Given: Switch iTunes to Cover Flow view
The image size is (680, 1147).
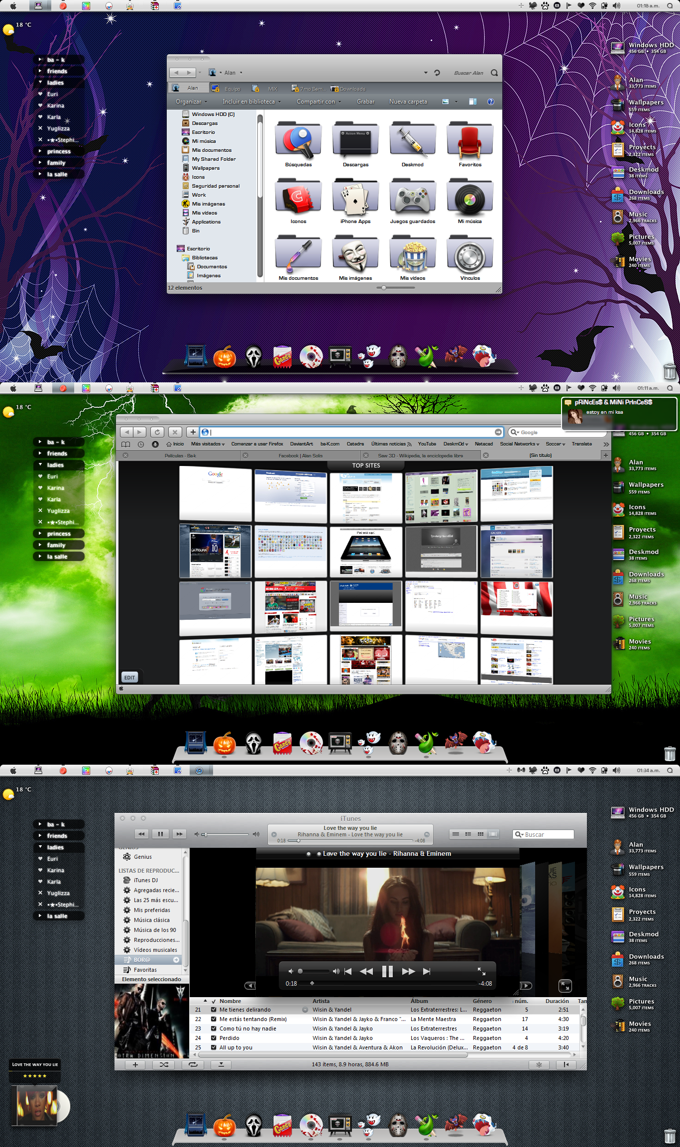Looking at the screenshot, I should (x=493, y=834).
